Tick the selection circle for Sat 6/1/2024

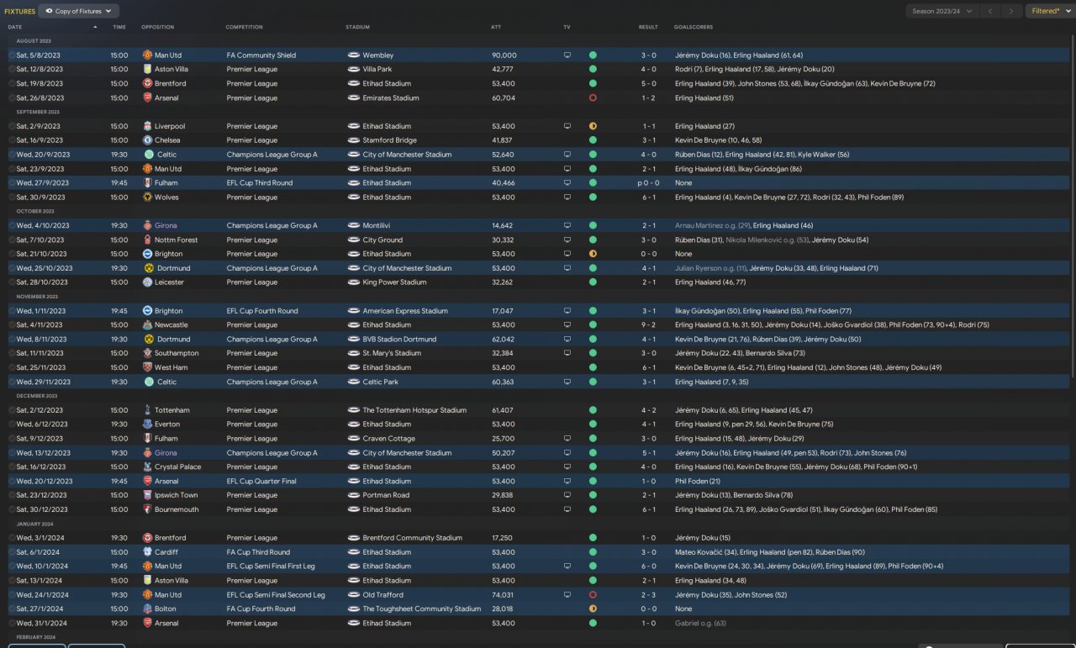[12, 552]
